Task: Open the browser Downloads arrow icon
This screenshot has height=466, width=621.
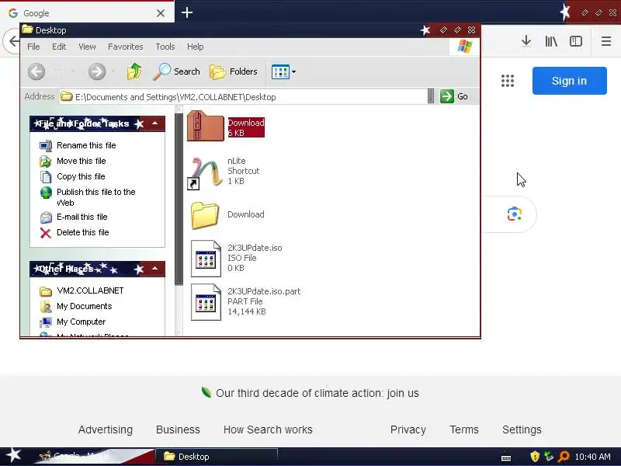Action: [526, 41]
